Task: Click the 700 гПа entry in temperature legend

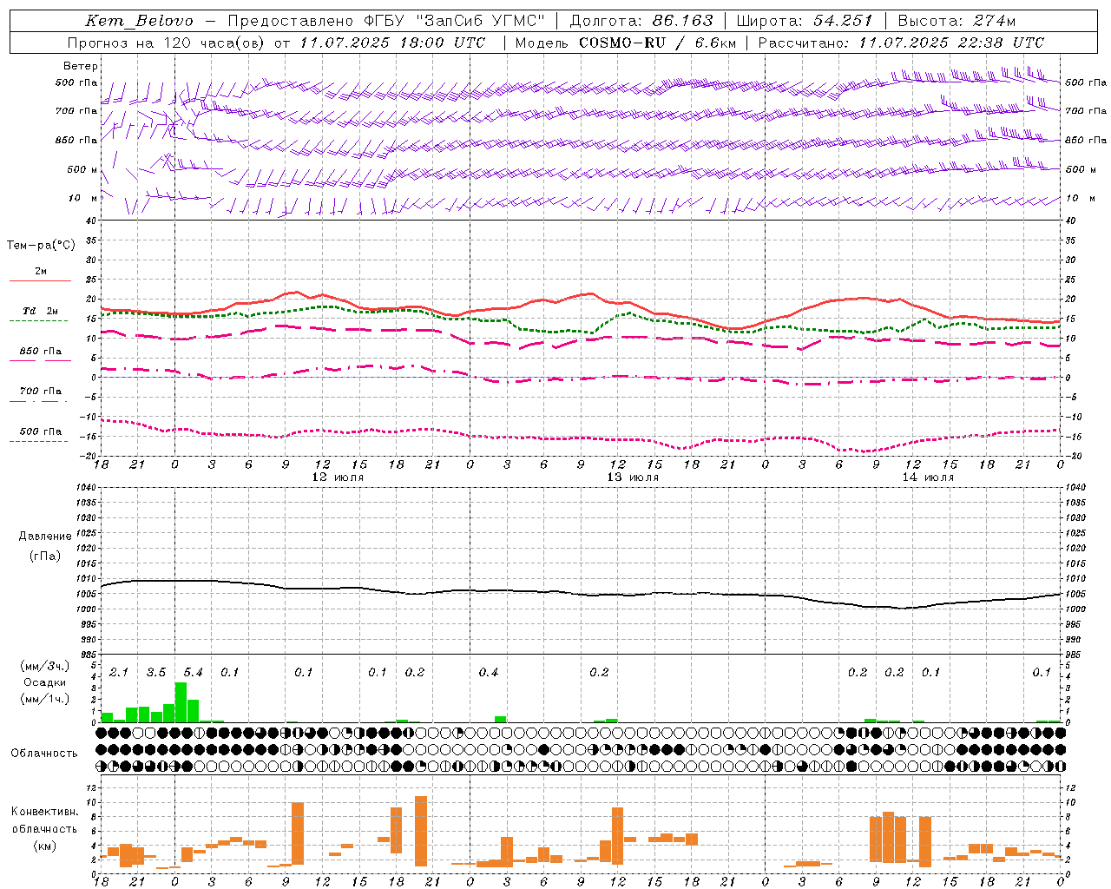Action: pyautogui.click(x=41, y=392)
